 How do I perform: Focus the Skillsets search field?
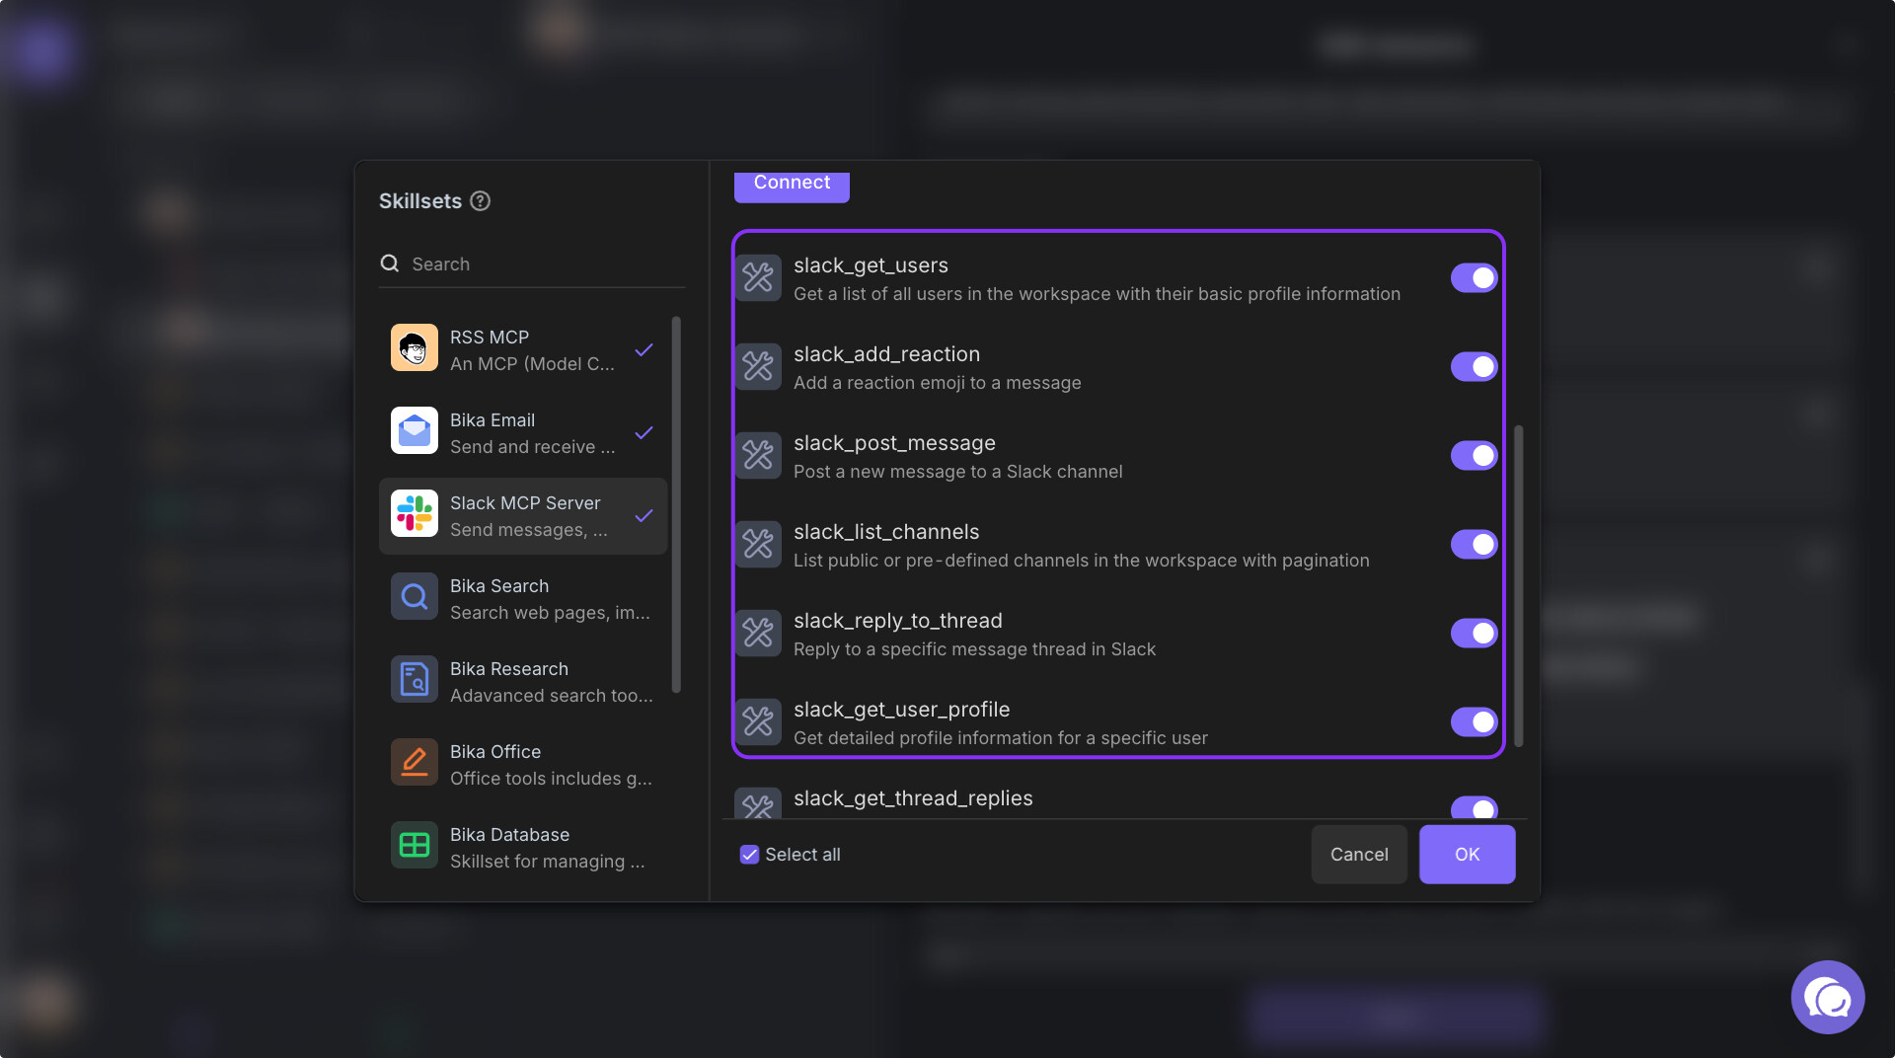[543, 264]
